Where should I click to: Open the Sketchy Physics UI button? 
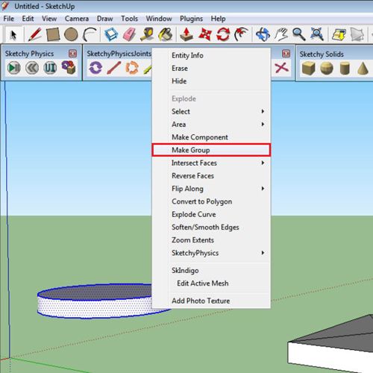(x=50, y=68)
